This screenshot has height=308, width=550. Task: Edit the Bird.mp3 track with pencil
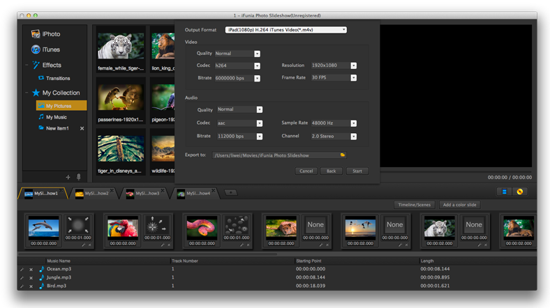[x=22, y=286]
